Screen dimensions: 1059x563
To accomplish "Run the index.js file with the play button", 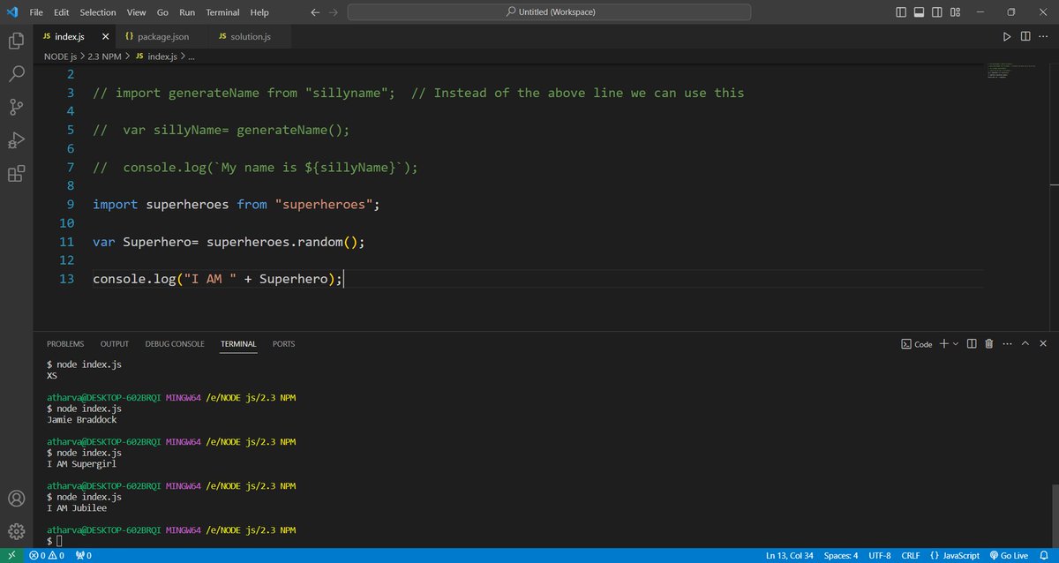I will 1006,36.
